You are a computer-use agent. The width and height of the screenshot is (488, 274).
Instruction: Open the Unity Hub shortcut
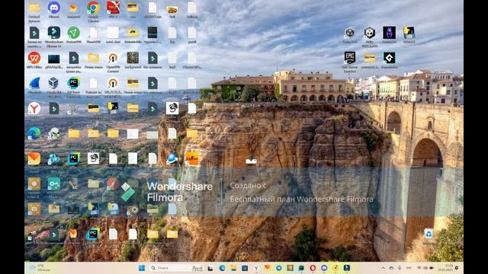(x=350, y=33)
